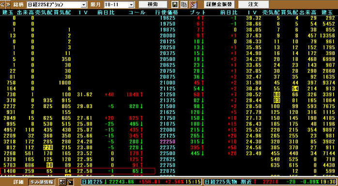The width and height of the screenshot is (338, 186).
Task: Click put change +50 at strike 22375
Action: click(232, 147)
